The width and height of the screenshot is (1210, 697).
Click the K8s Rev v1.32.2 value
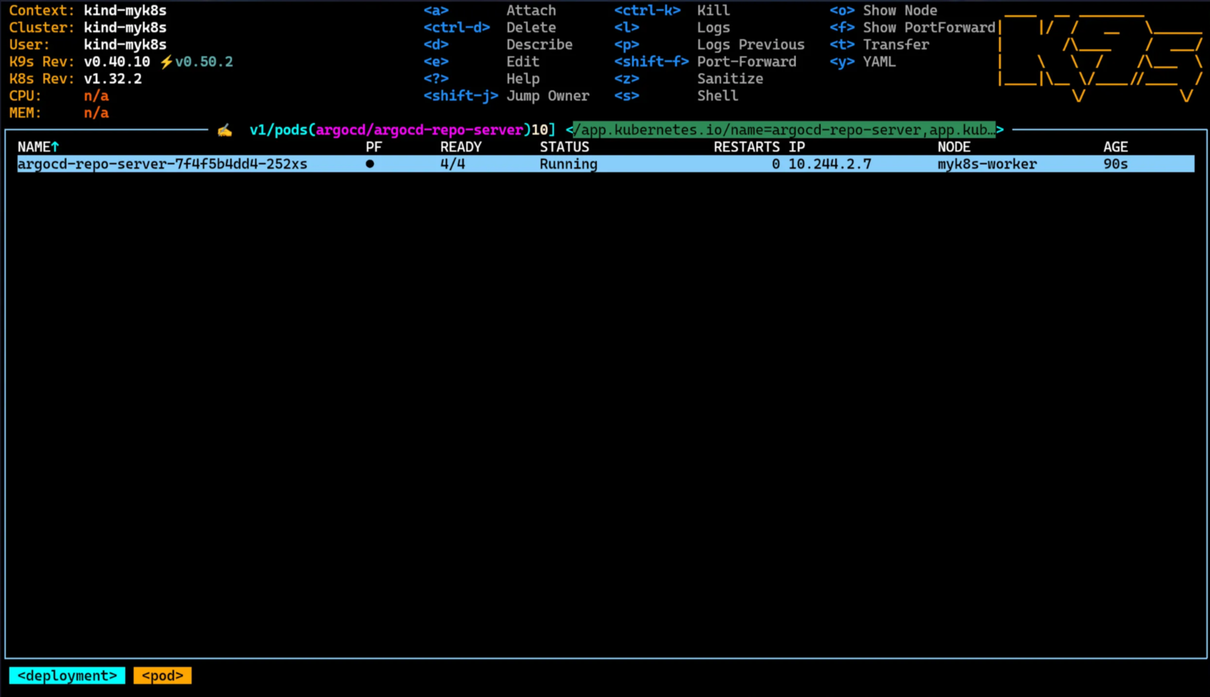coord(113,78)
